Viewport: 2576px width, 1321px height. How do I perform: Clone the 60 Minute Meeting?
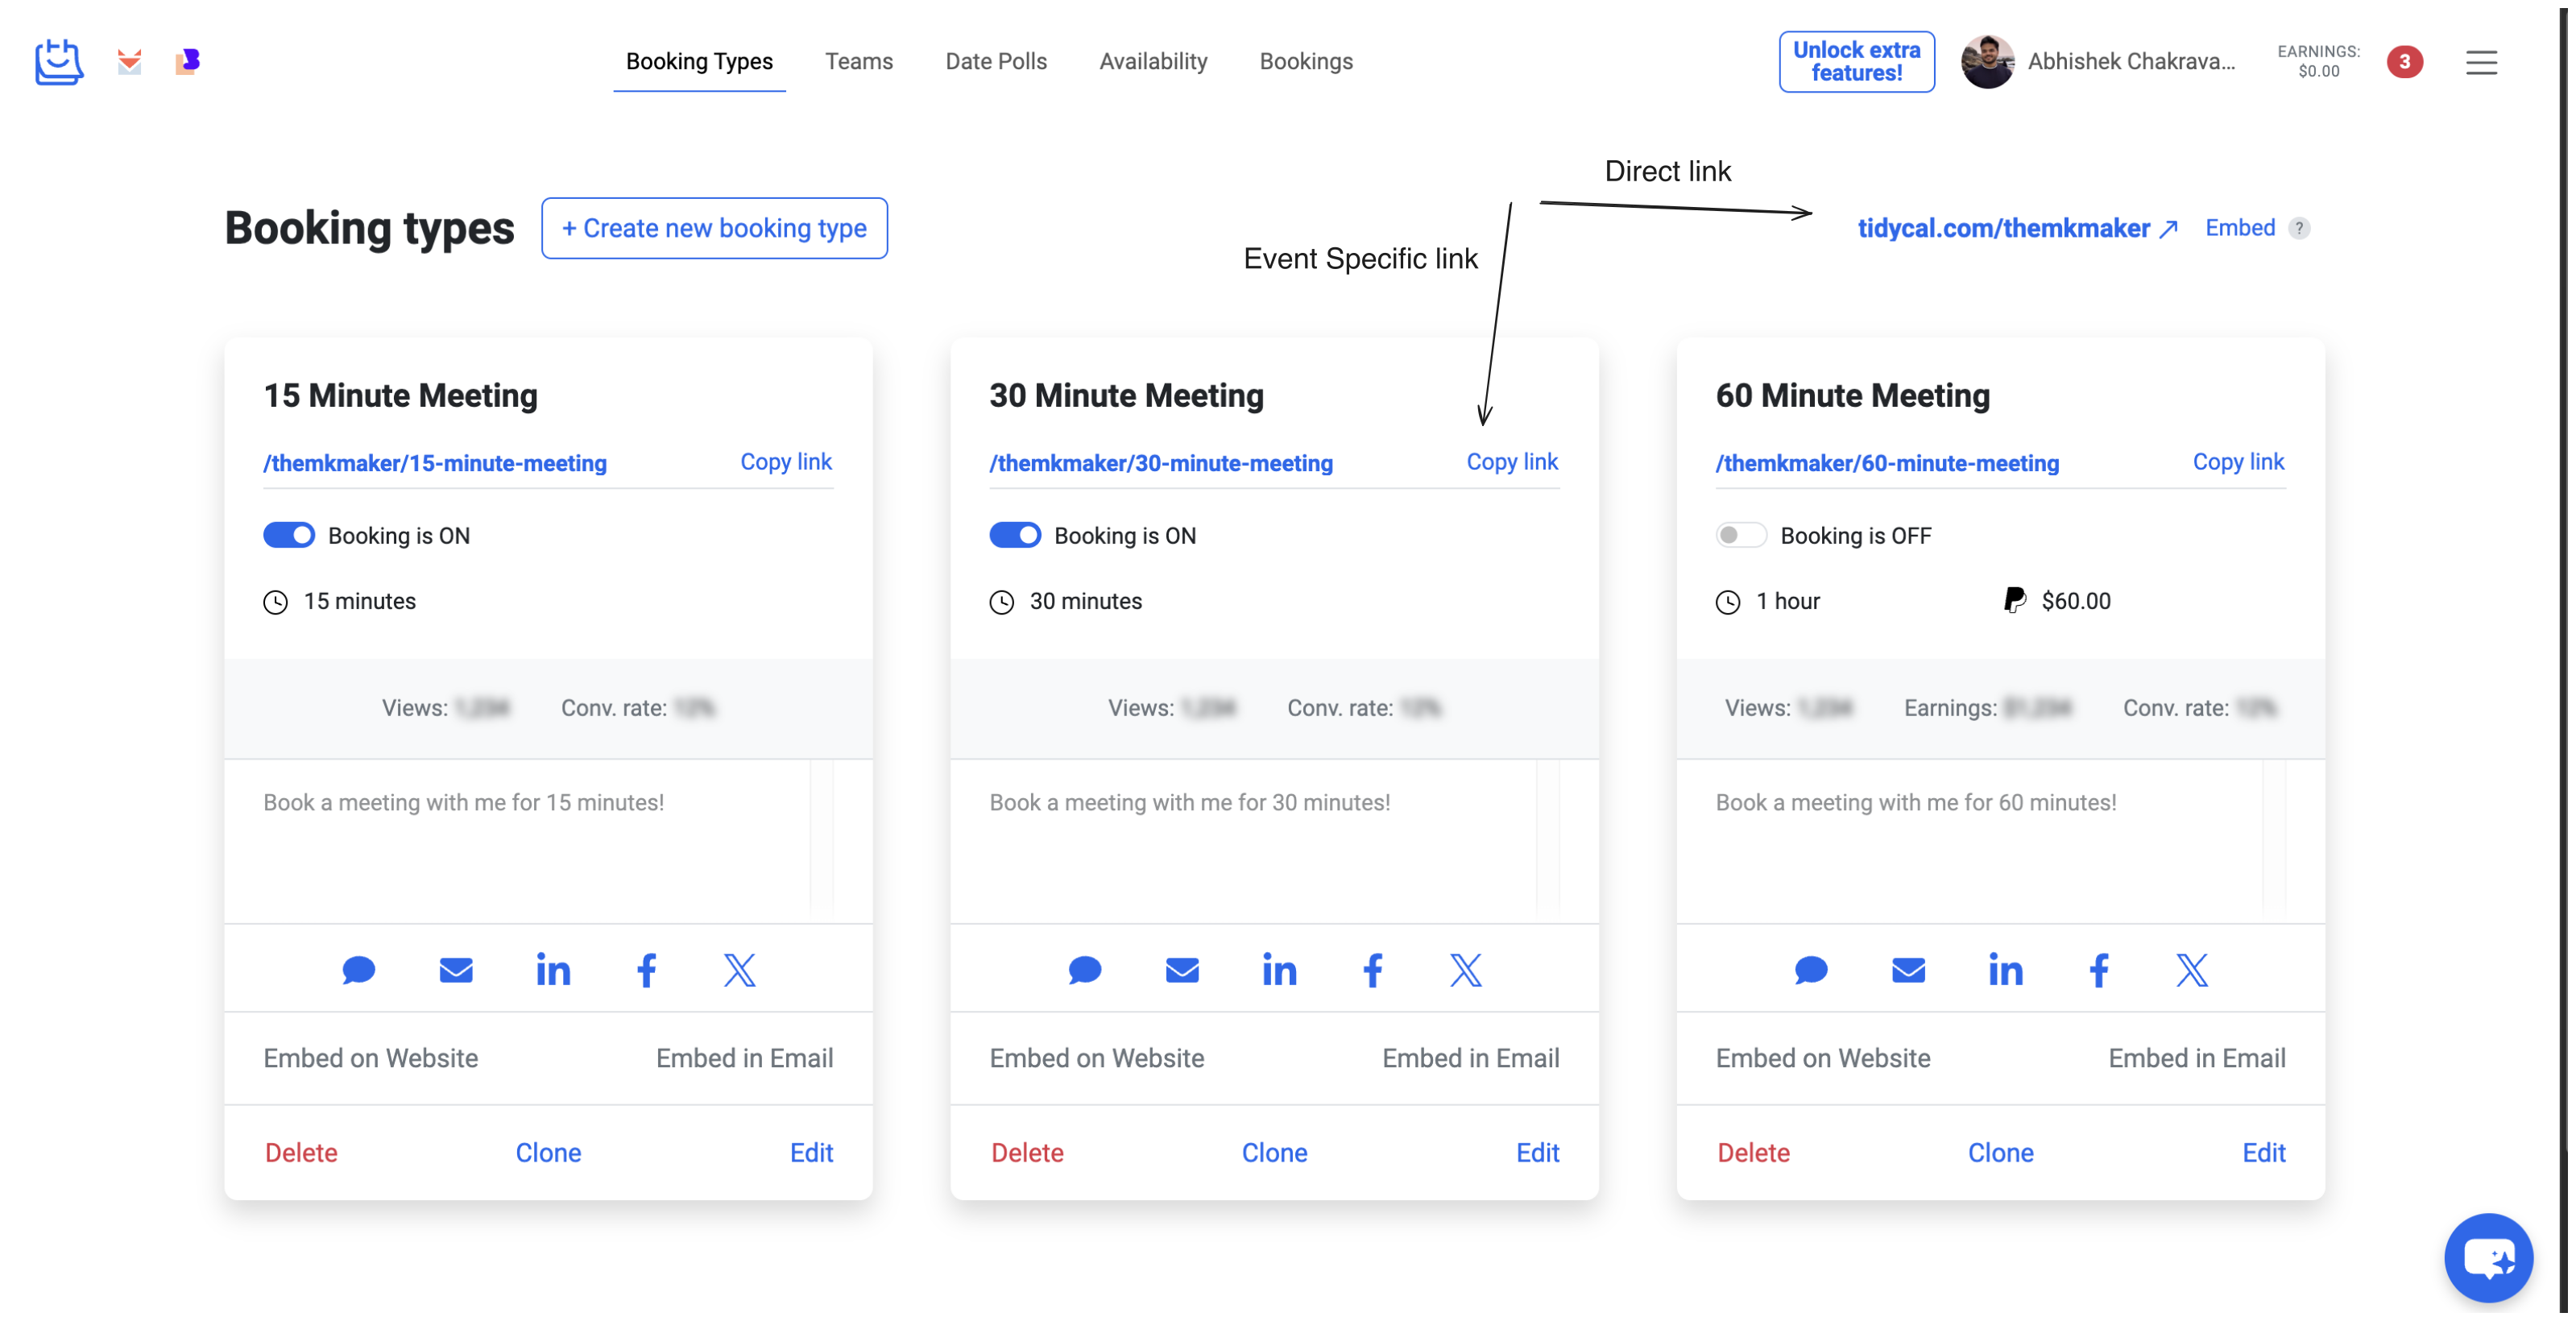(2000, 1152)
